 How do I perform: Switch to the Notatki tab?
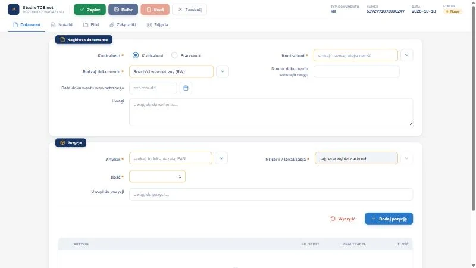[x=62, y=25]
